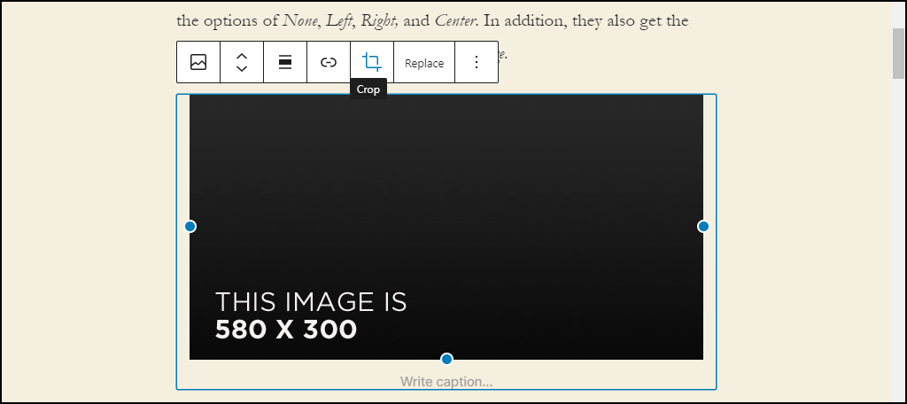Click the left resize handle on image

pyautogui.click(x=190, y=226)
